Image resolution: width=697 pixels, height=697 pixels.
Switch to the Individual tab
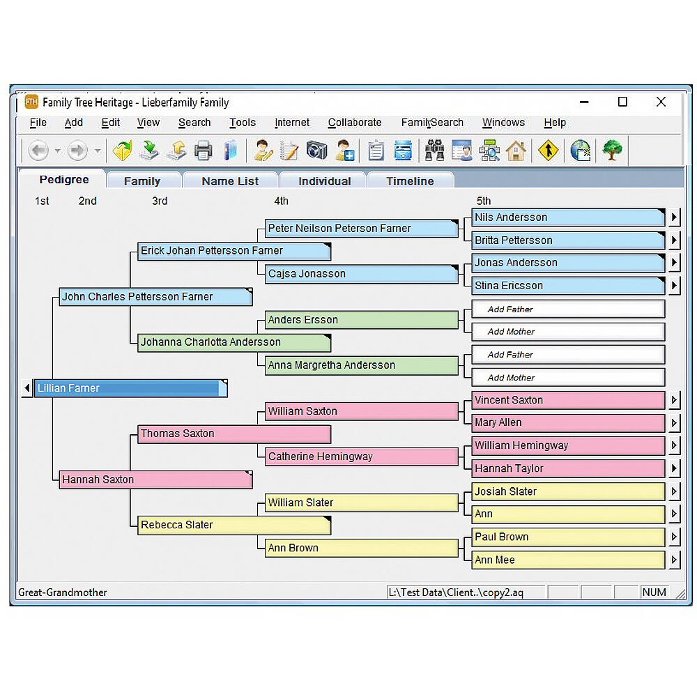point(325,181)
